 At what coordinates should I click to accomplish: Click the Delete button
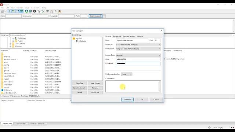click(x=79, y=92)
